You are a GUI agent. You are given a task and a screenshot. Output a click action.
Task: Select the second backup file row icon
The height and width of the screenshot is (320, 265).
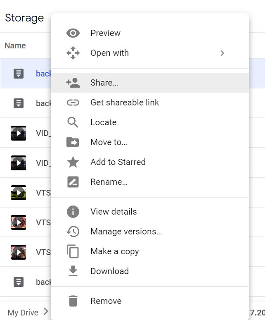[19, 103]
